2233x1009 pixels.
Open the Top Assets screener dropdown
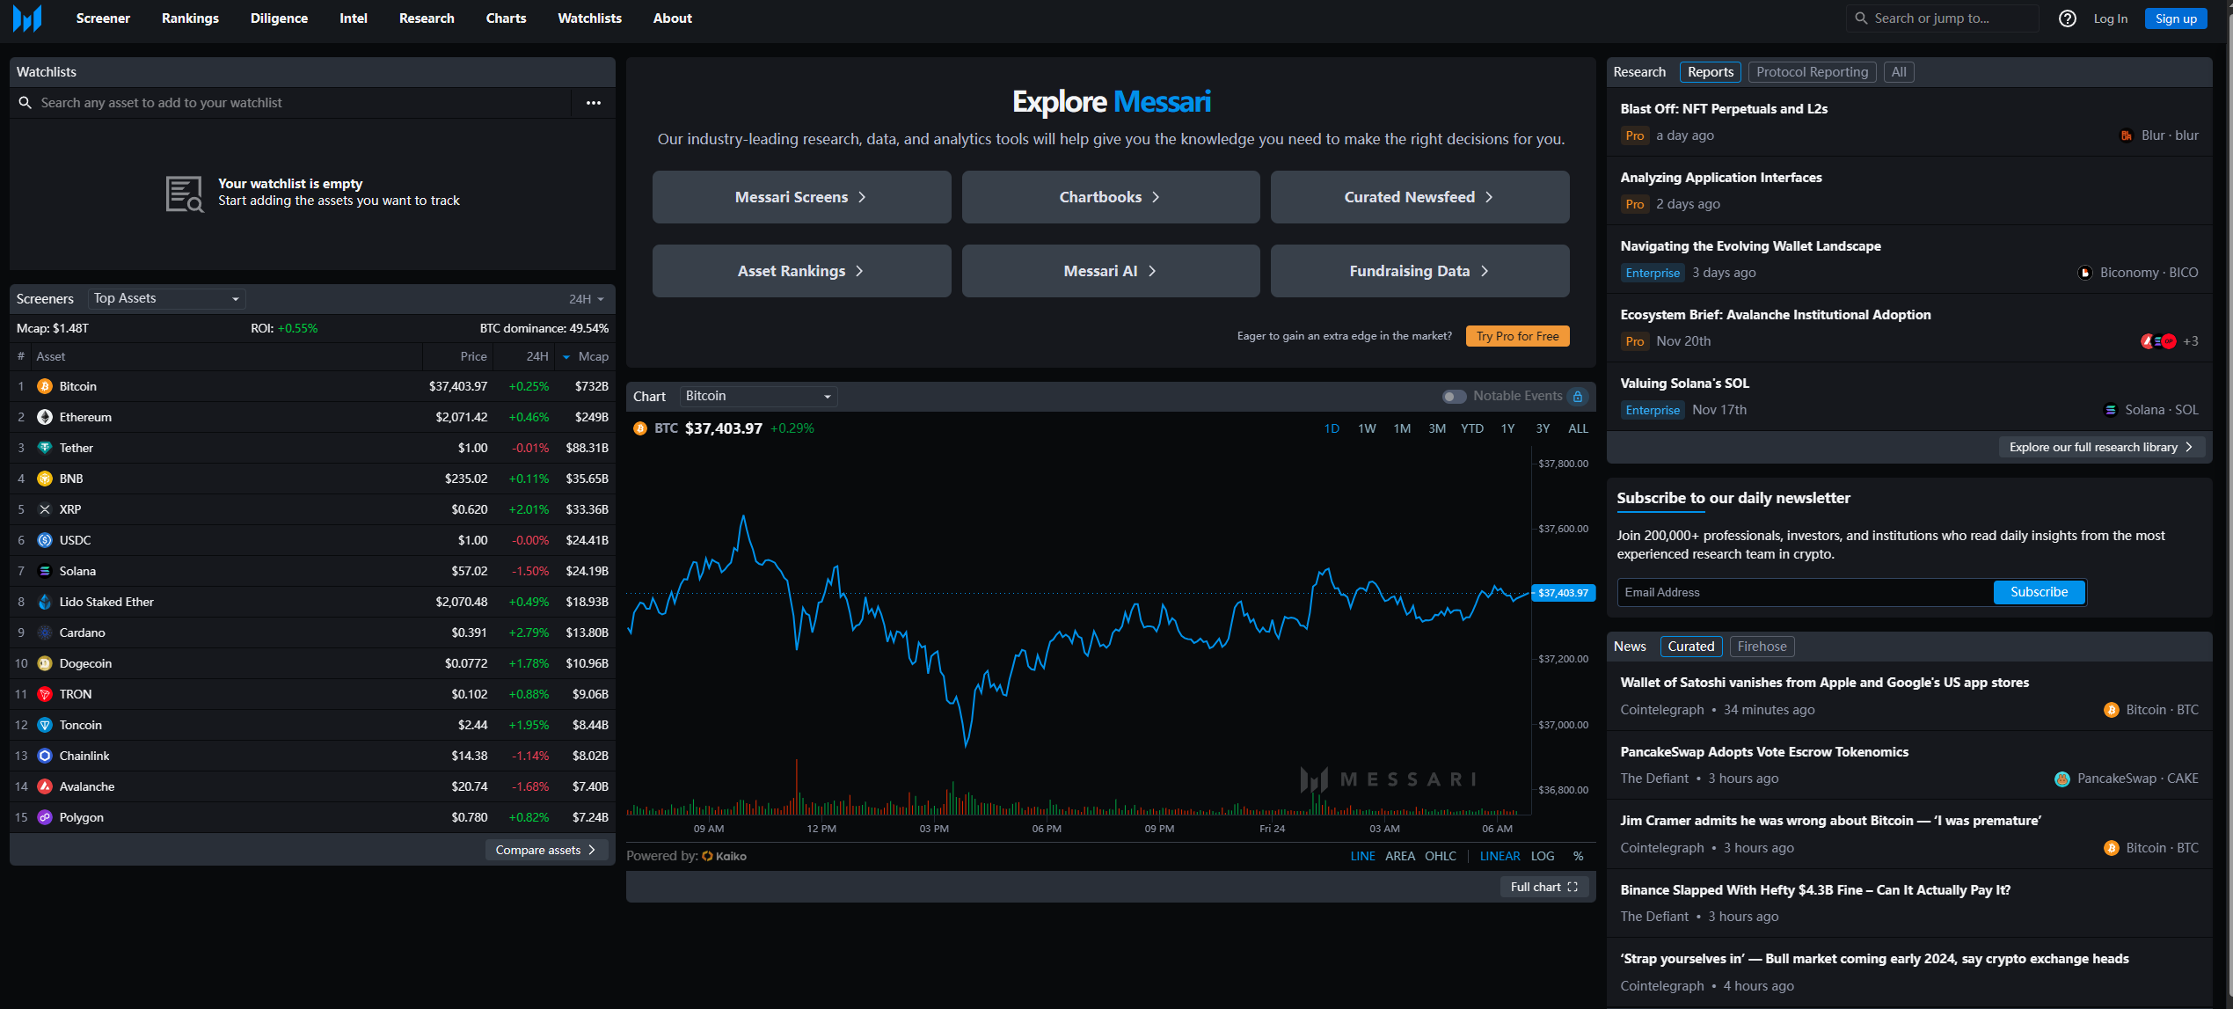(x=167, y=298)
